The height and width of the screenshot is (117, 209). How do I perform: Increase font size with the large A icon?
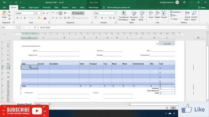(44, 13)
